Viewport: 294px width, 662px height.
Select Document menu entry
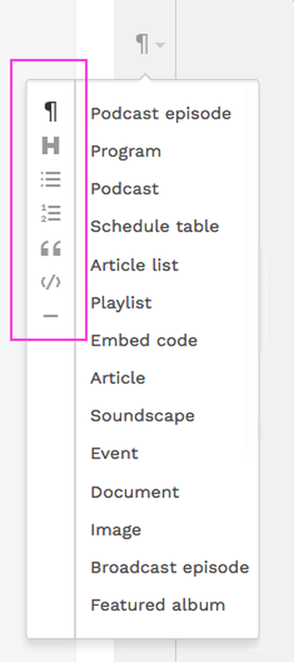click(135, 492)
